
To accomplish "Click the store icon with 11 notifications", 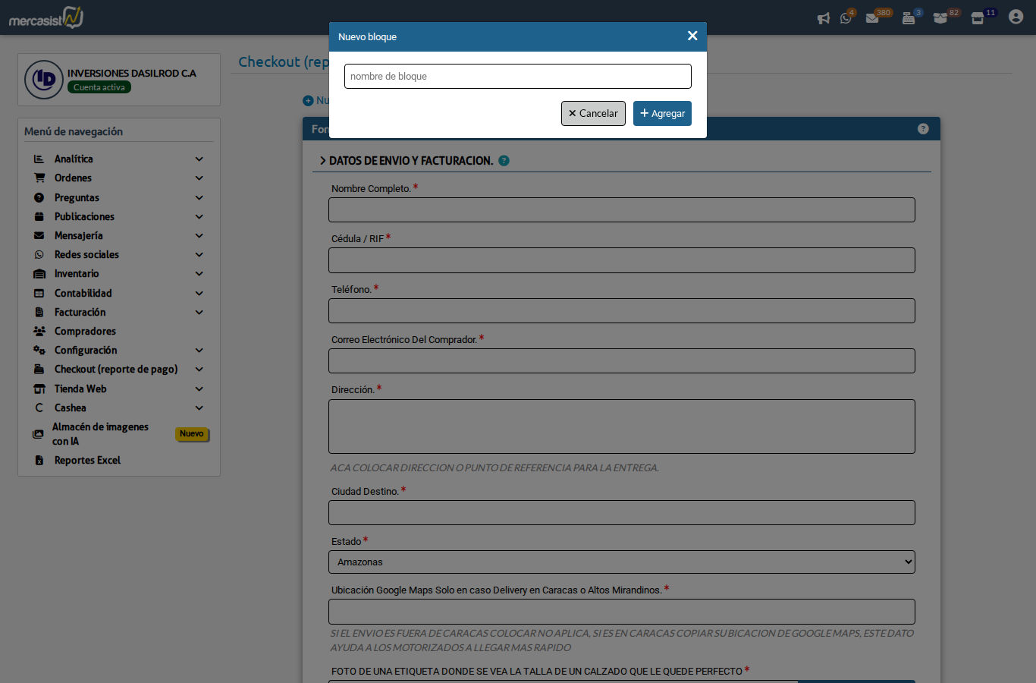I will click(976, 17).
